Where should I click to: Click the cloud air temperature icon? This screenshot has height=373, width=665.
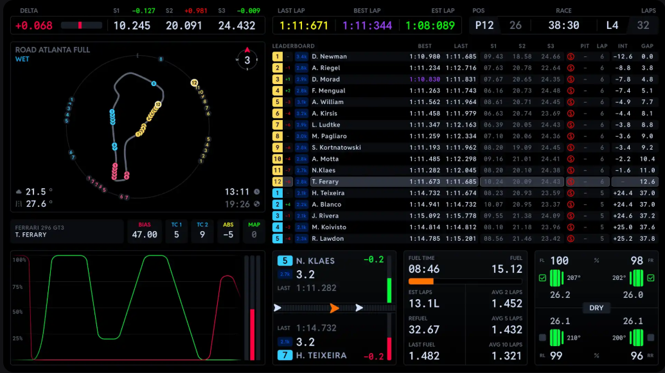(x=19, y=192)
